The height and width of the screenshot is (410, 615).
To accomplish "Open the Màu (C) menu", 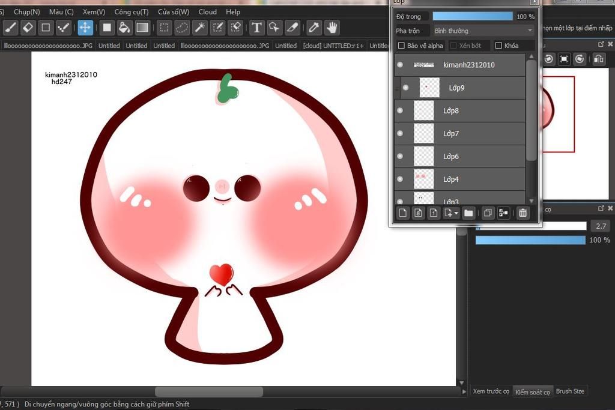I will (x=61, y=12).
